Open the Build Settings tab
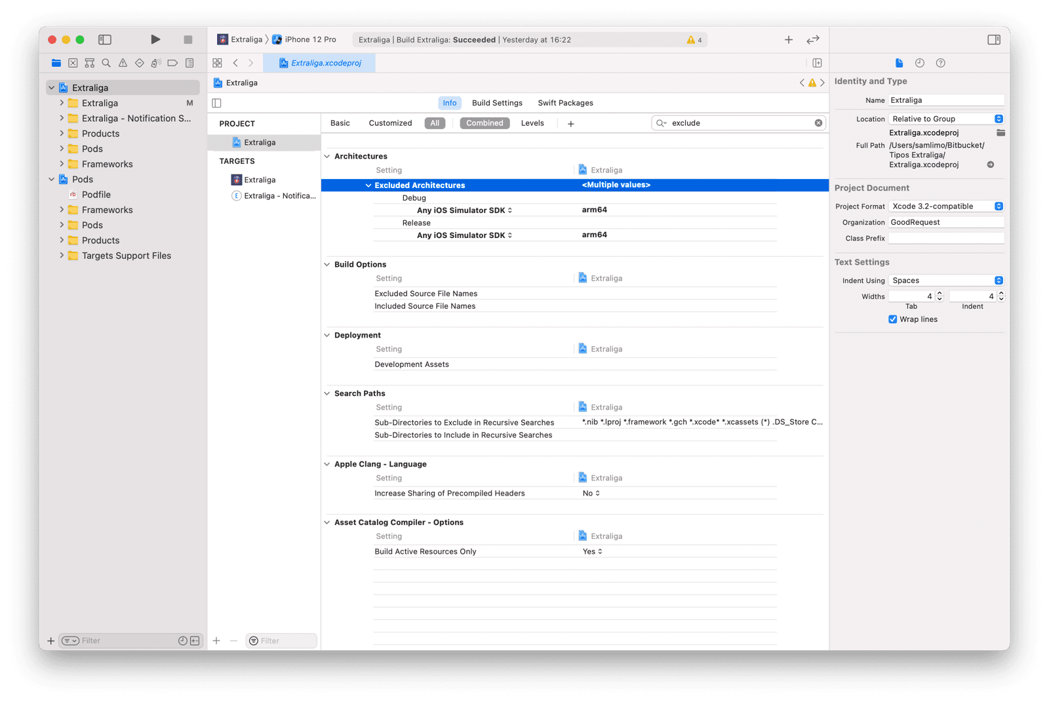Viewport: 1049px width, 702px height. pyautogui.click(x=497, y=103)
